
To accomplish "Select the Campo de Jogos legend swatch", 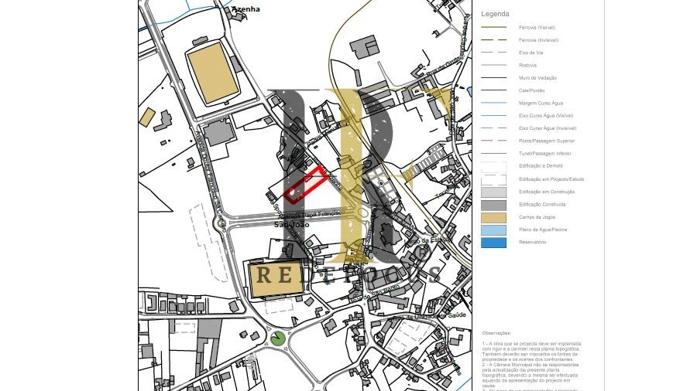I will point(493,217).
